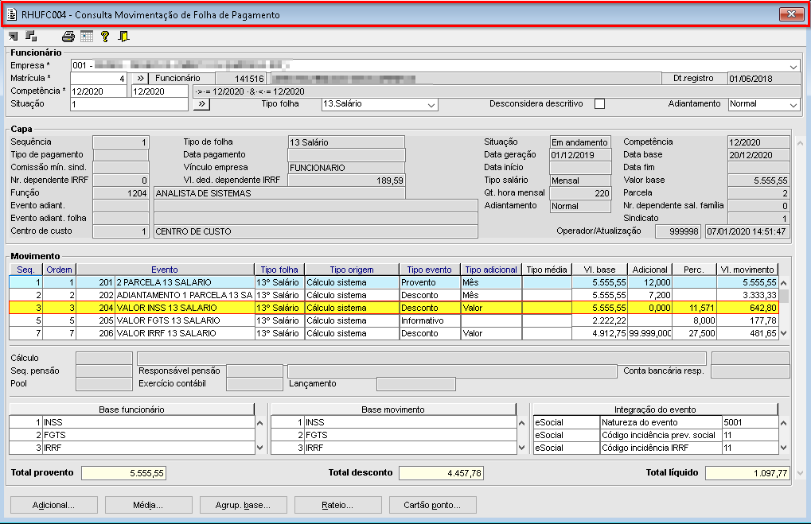Select the 2 PARCELA 13 SALARIO row
The image size is (811, 524).
pyautogui.click(x=184, y=282)
